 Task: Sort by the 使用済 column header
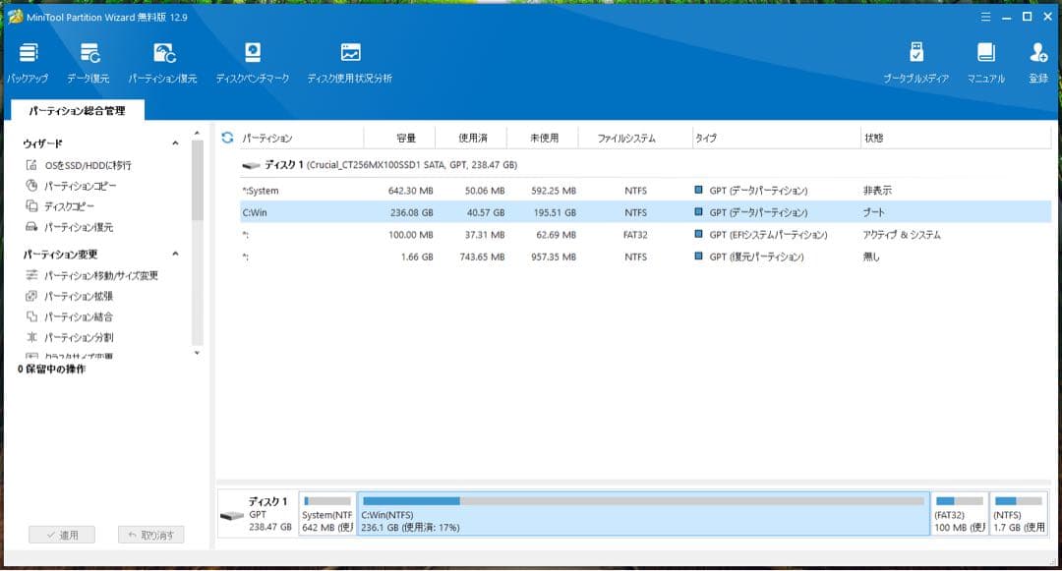472,138
